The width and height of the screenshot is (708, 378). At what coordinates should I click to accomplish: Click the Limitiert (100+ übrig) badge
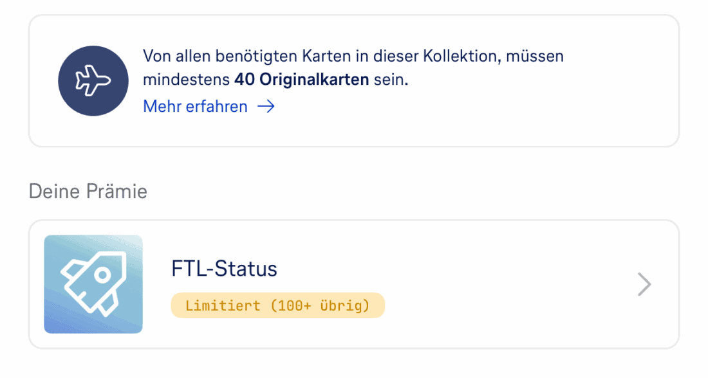(277, 305)
